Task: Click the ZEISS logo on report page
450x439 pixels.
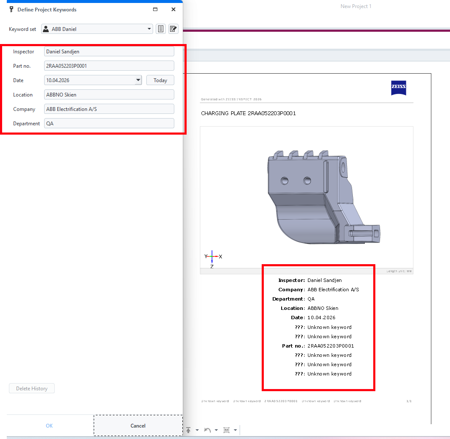Action: pos(398,87)
